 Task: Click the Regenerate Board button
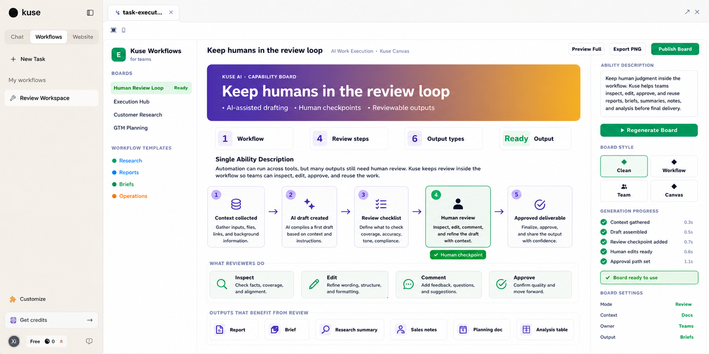(649, 131)
